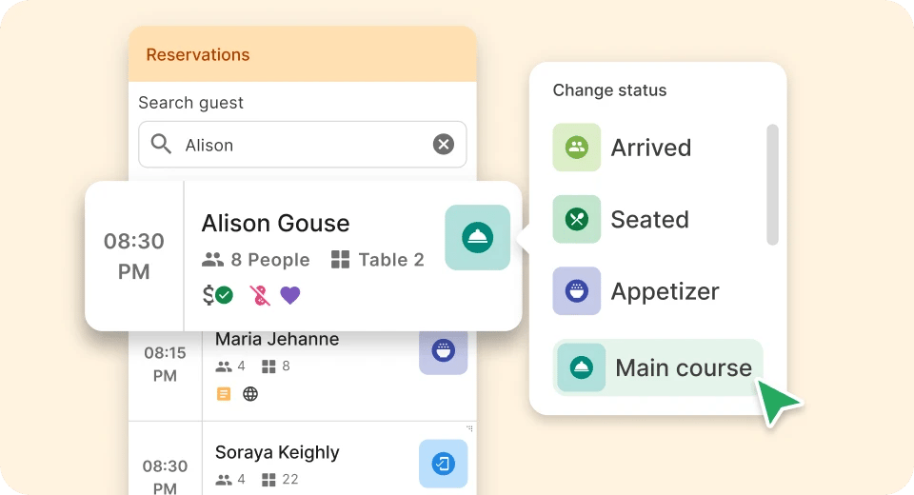Click the 8 People group icon
This screenshot has height=495, width=914.
(212, 260)
